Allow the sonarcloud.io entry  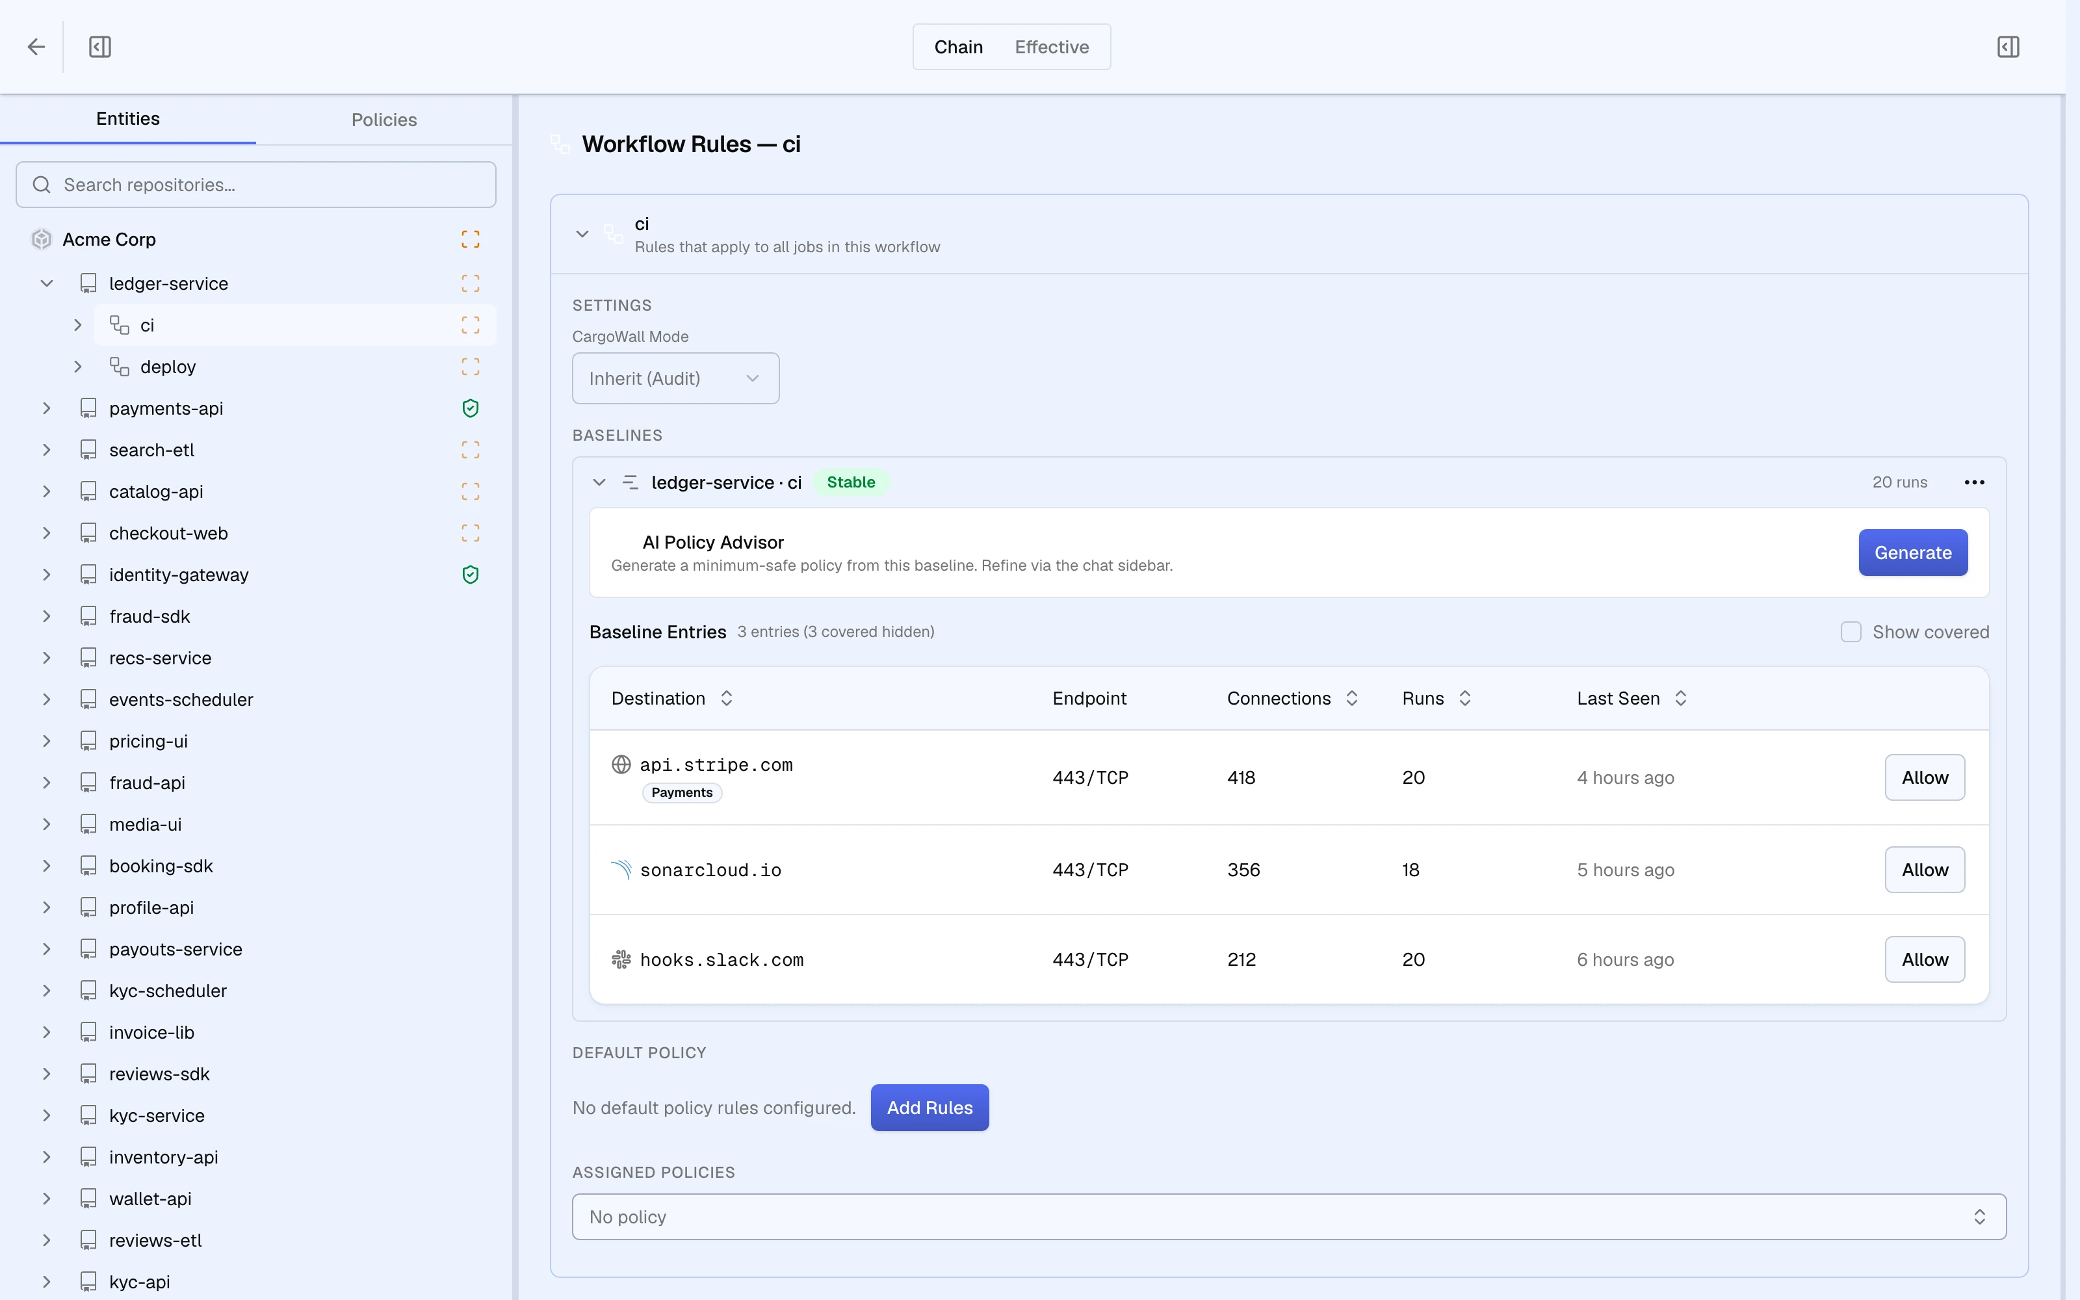click(1925, 869)
